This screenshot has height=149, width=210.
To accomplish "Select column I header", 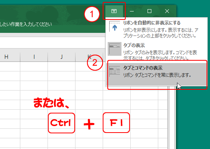I will pyautogui.click(x=34, y=57).
